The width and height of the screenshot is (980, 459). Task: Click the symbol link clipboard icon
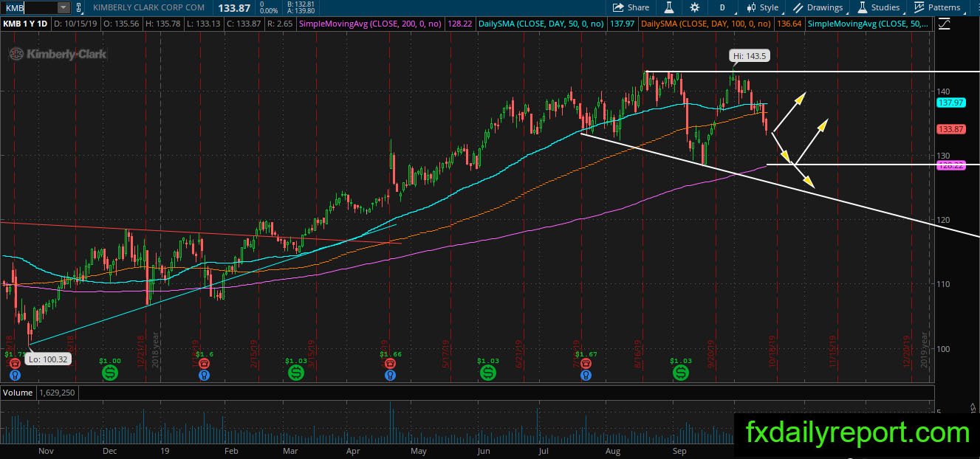click(x=79, y=7)
